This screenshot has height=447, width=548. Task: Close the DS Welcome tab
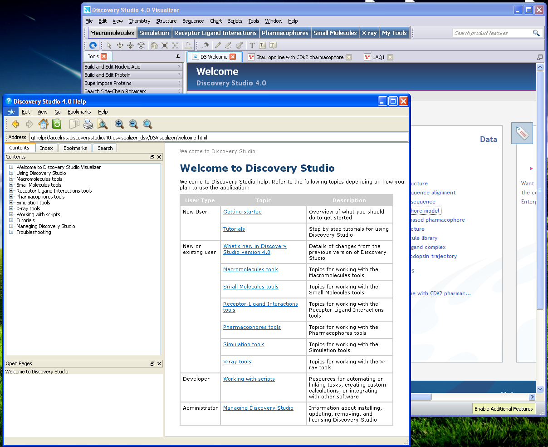tap(233, 57)
